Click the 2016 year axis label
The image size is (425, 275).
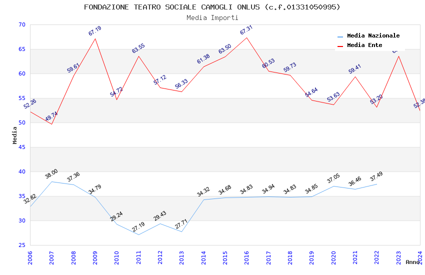pyautogui.click(x=246, y=257)
